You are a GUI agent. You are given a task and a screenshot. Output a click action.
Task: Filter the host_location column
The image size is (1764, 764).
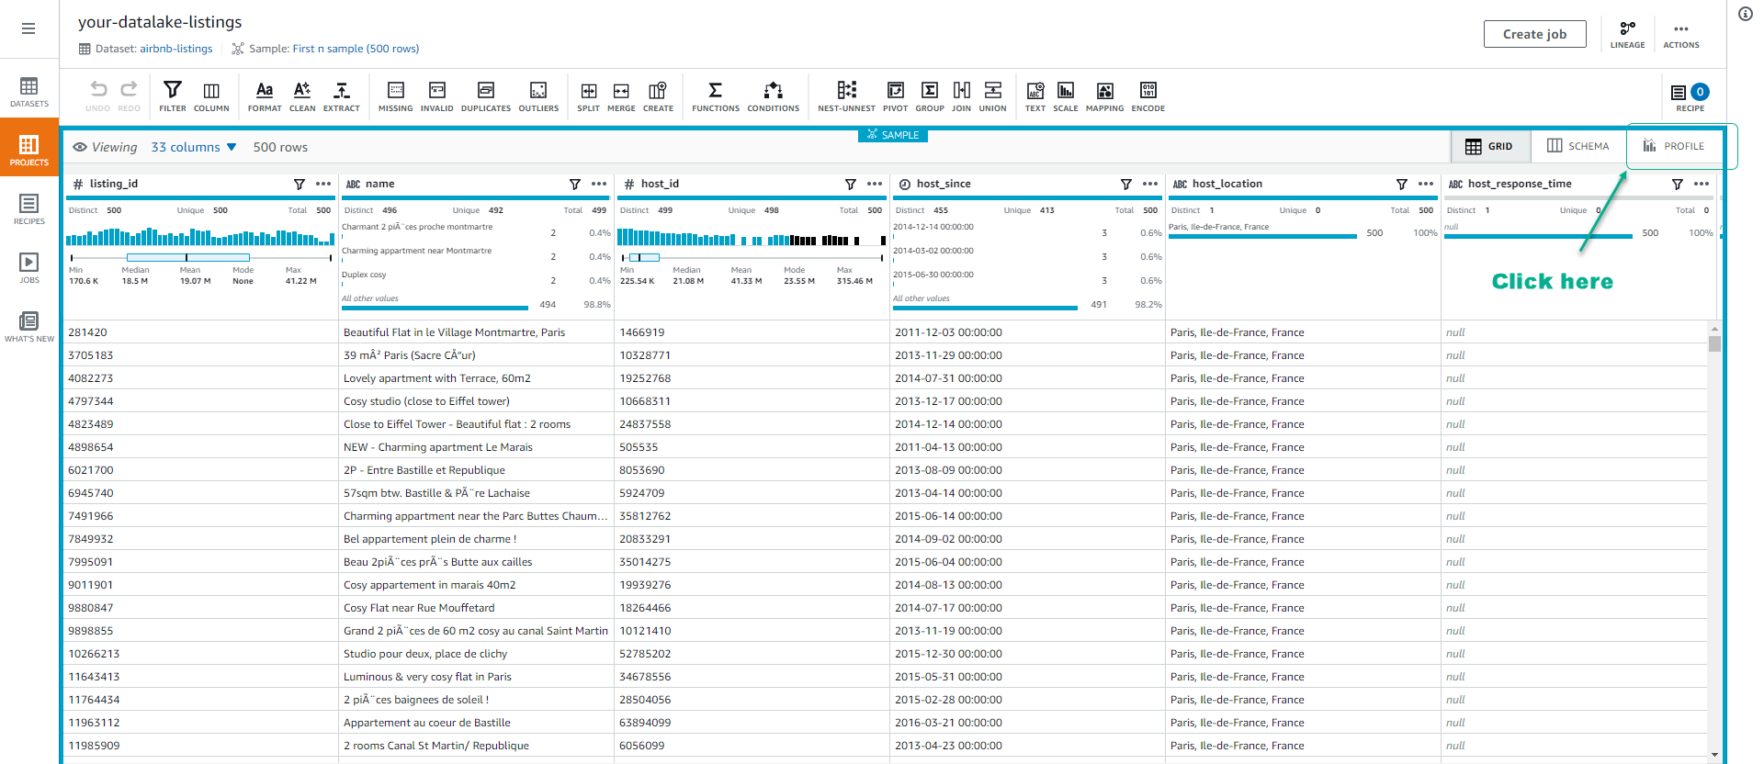point(1402,185)
